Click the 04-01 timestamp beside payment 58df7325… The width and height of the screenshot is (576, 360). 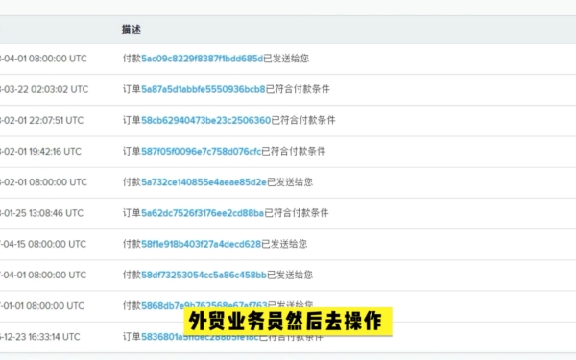43,275
